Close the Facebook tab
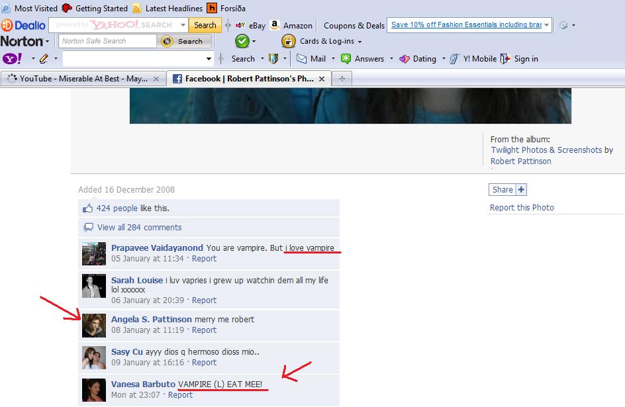Image resolution: width=625 pixels, height=407 pixels. tap(322, 79)
